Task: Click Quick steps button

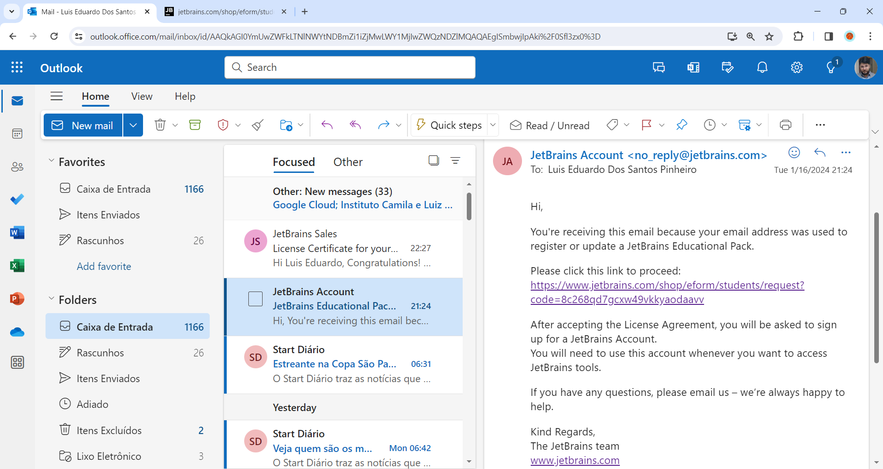Action: pyautogui.click(x=449, y=125)
